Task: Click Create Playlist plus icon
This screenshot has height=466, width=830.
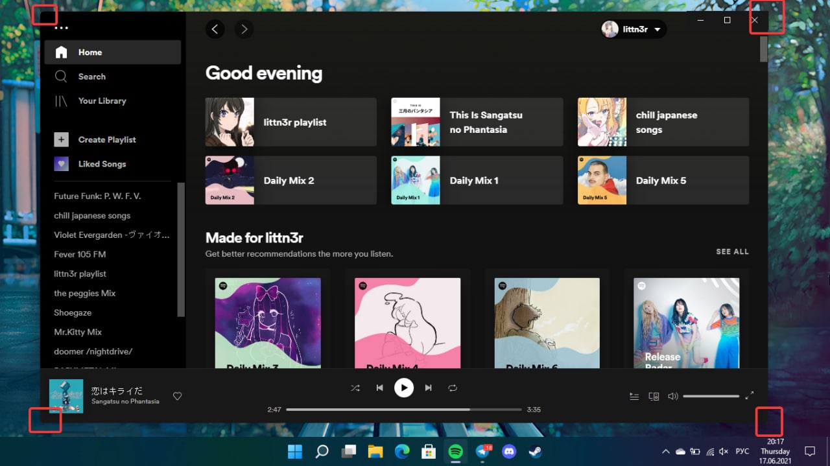Action: pos(61,139)
